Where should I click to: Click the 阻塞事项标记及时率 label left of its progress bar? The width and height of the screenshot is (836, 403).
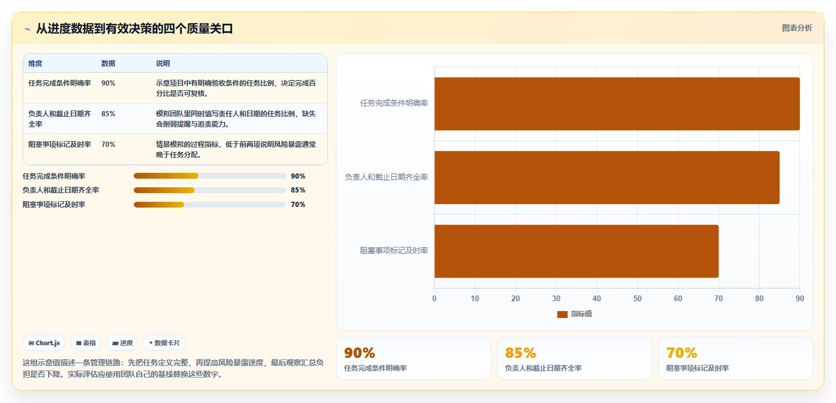(x=54, y=205)
